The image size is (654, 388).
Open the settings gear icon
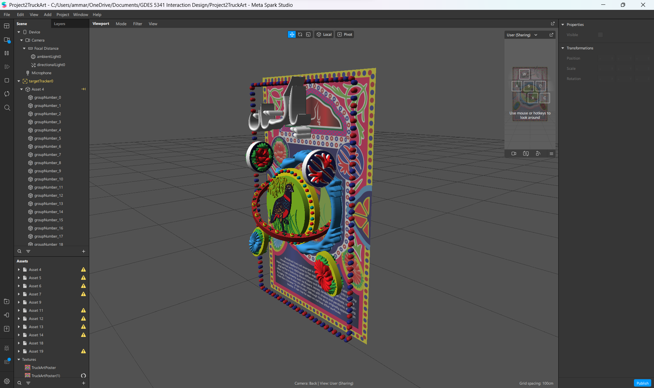pyautogui.click(x=6, y=381)
